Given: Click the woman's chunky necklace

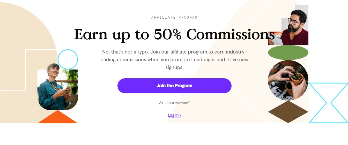Looking at the screenshot, I should pos(55,86).
